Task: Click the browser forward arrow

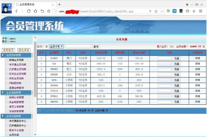Action: point(22,11)
